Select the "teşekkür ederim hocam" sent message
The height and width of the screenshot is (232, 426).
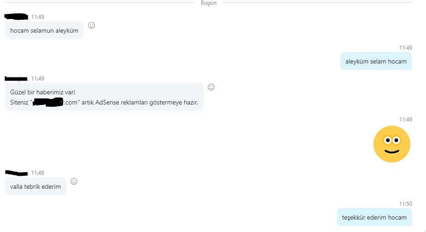point(374,217)
